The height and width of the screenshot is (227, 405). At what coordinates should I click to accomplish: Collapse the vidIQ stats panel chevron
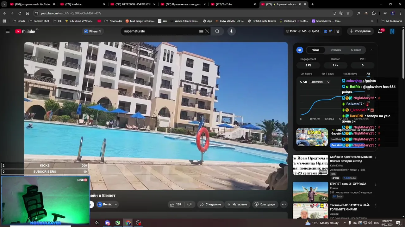point(371,50)
